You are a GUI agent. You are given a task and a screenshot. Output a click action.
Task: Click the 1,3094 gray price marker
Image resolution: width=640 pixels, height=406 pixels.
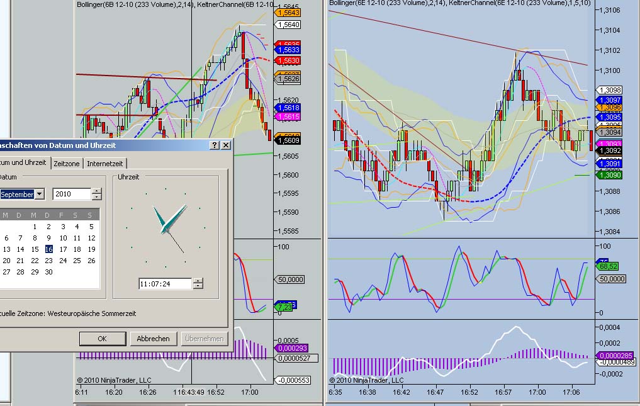[x=610, y=132]
